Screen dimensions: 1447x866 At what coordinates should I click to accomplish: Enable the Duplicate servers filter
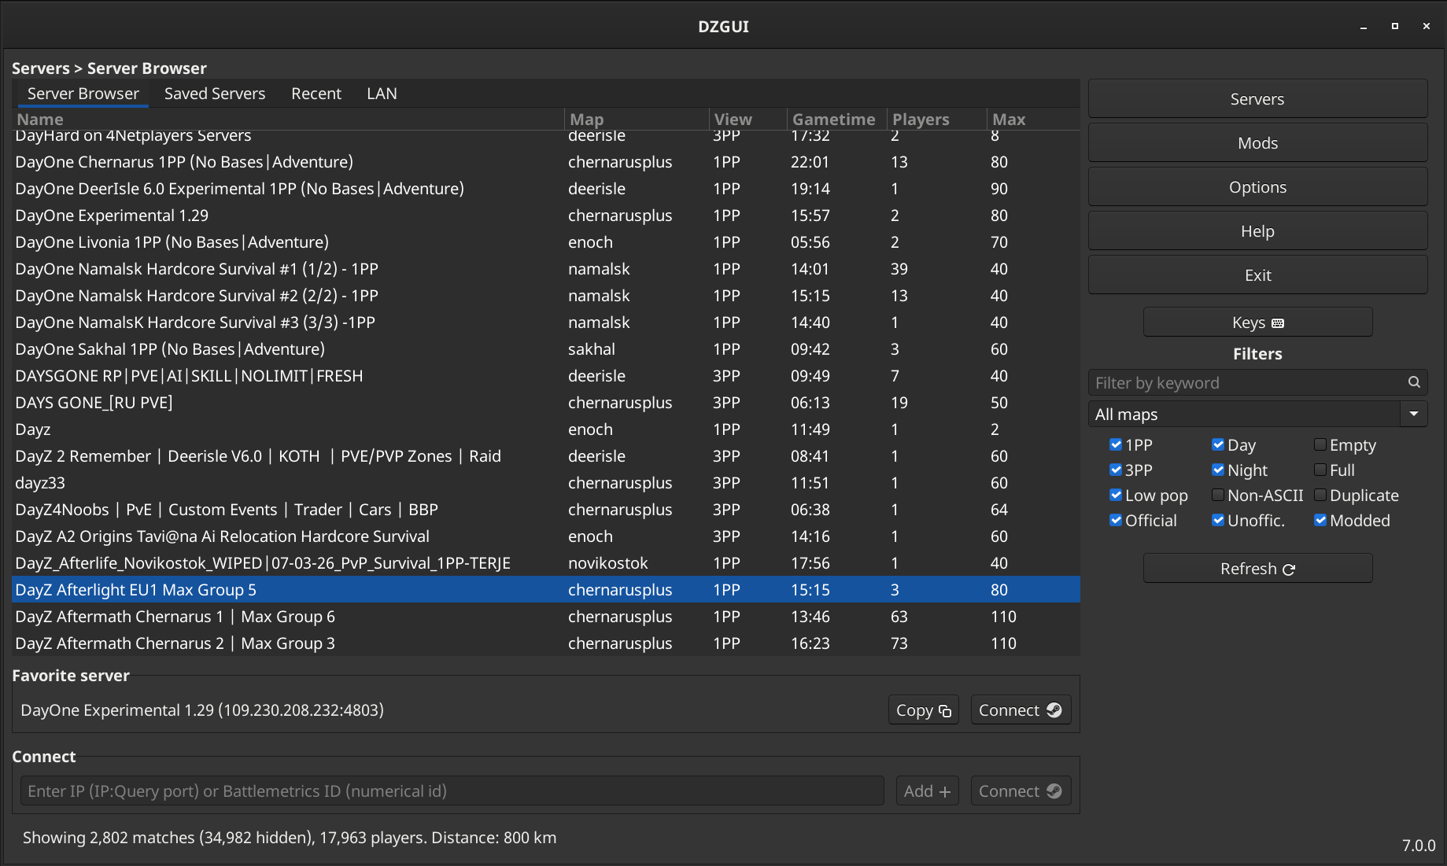pyautogui.click(x=1320, y=496)
